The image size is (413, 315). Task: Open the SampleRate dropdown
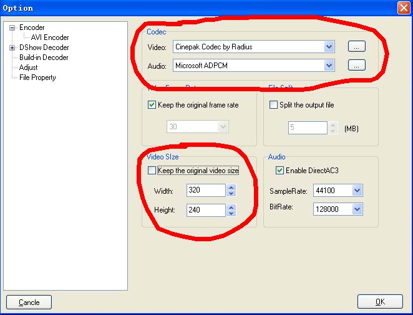[x=357, y=191]
